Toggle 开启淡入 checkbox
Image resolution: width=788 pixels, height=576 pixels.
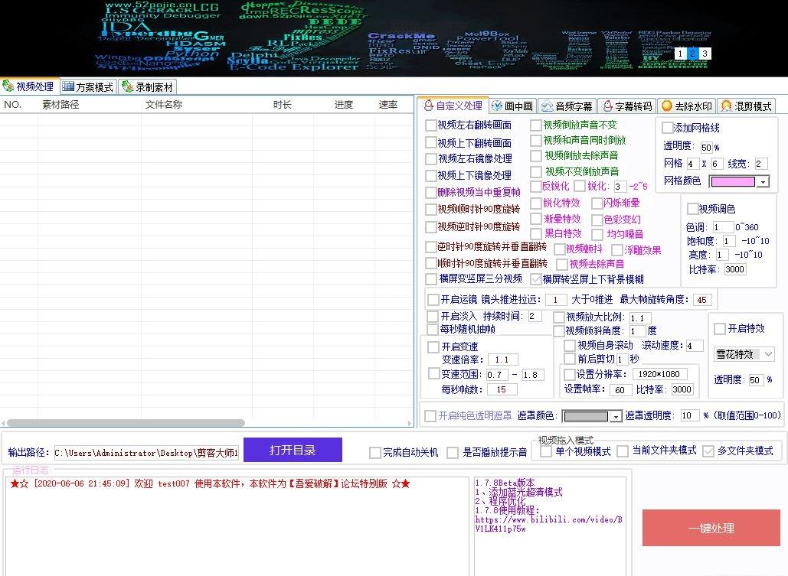coord(433,317)
